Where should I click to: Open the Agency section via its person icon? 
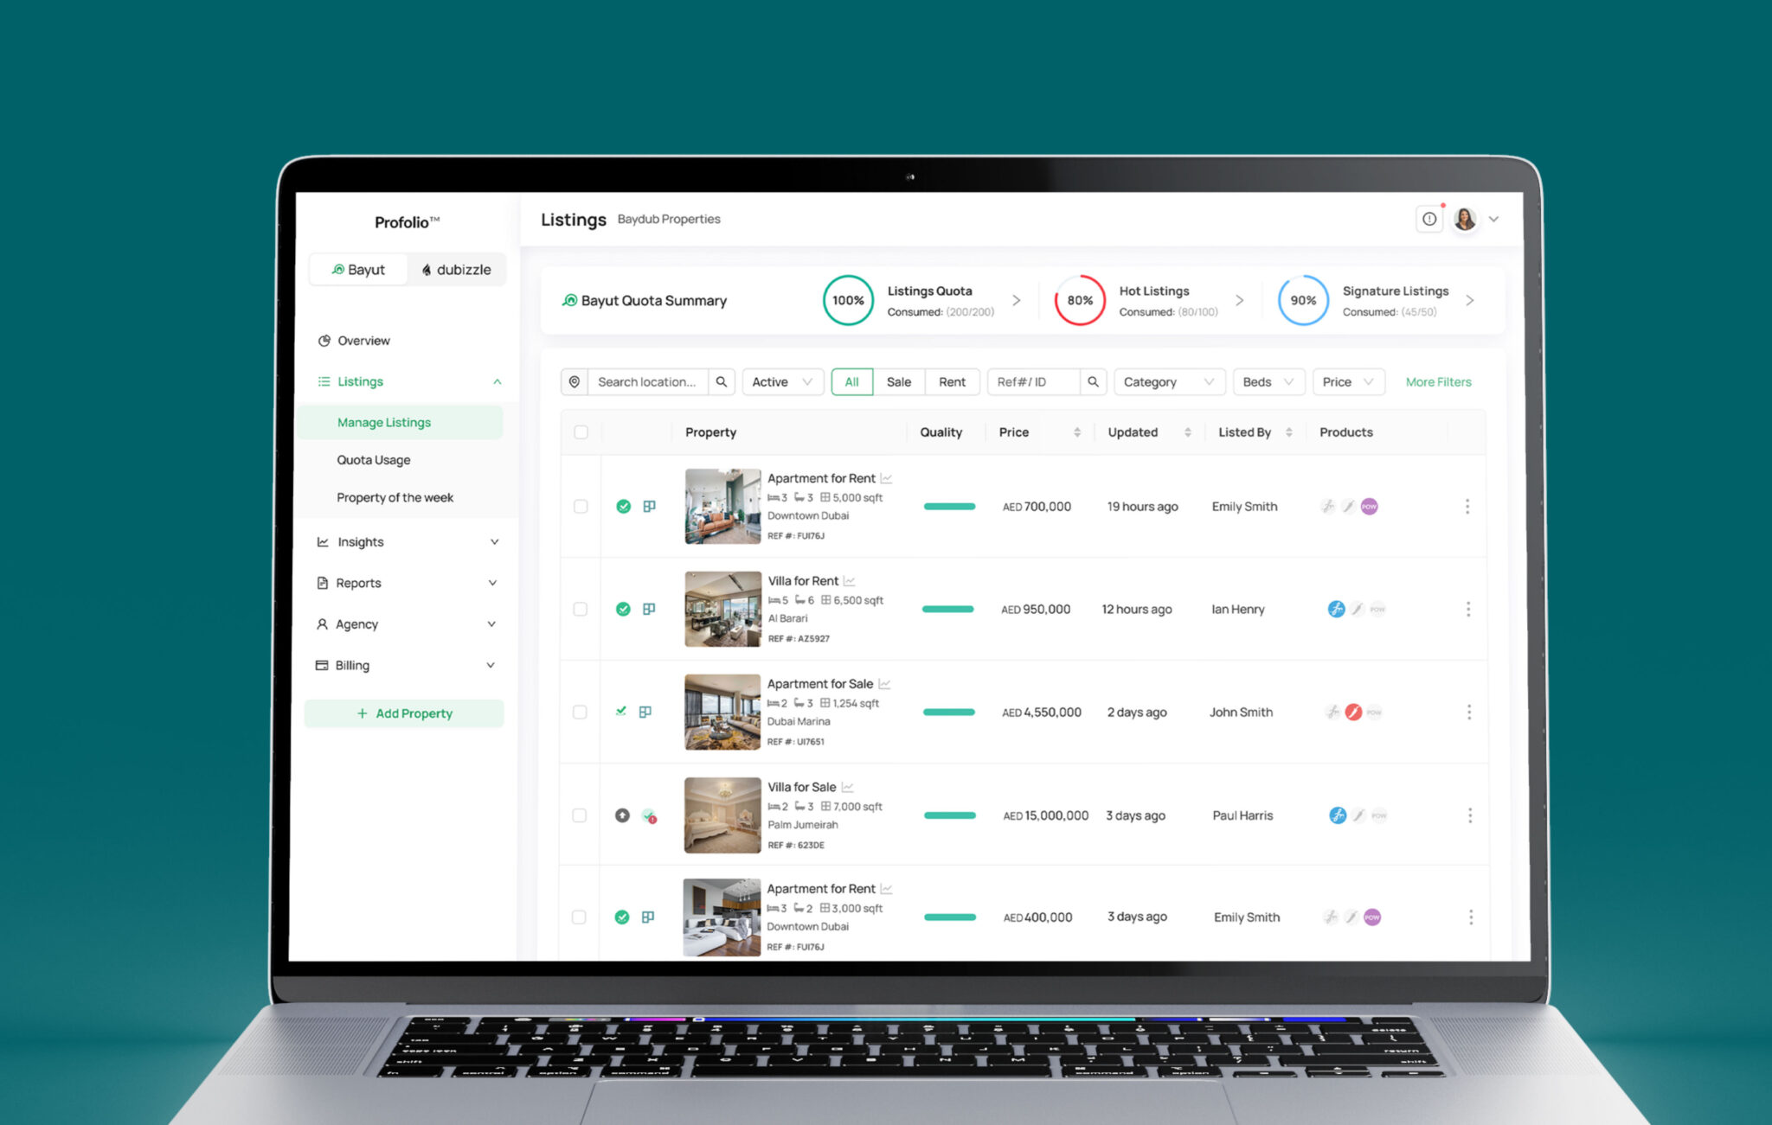point(322,623)
